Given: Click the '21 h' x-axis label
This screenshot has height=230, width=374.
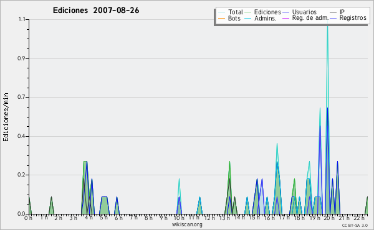Looking at the screenshot, I should 345,218.
